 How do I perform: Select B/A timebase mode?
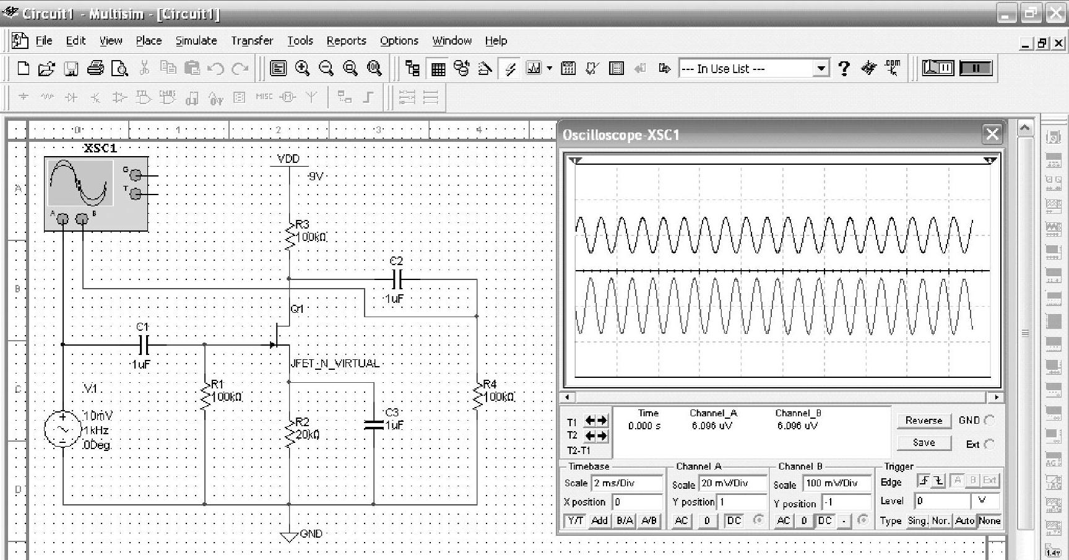click(625, 521)
